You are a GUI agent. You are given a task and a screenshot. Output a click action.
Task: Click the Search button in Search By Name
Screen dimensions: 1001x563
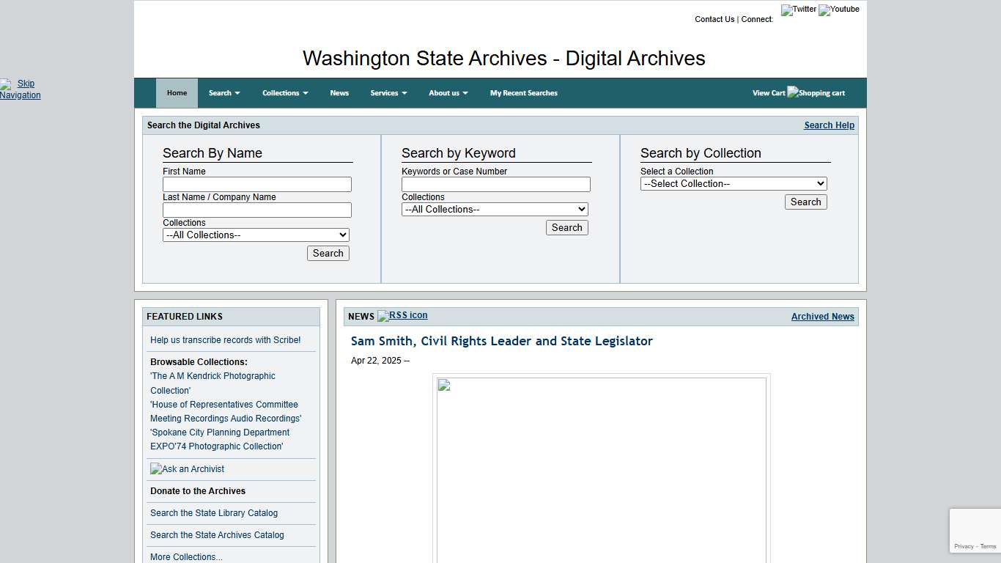point(328,253)
